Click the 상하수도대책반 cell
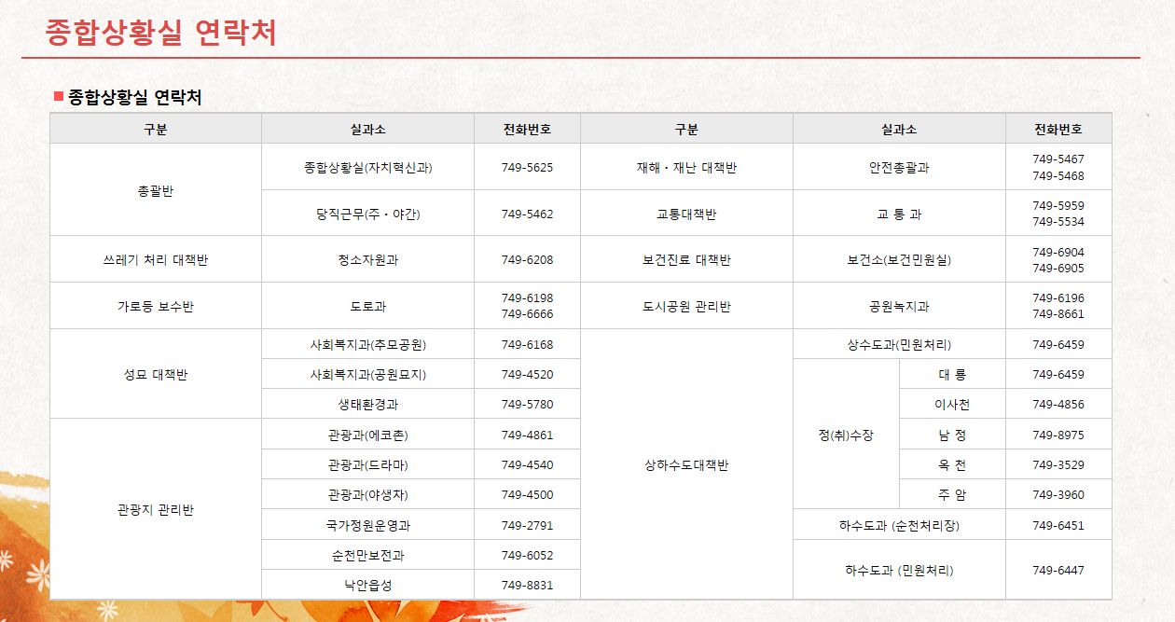Viewport: 1175px width, 622px height. point(685,463)
